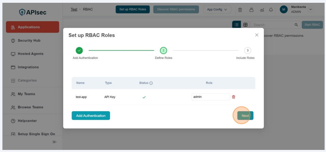Screen dimensions: 326x152
Task: Jump to step 3 Include Roles
Action: pos(247,50)
